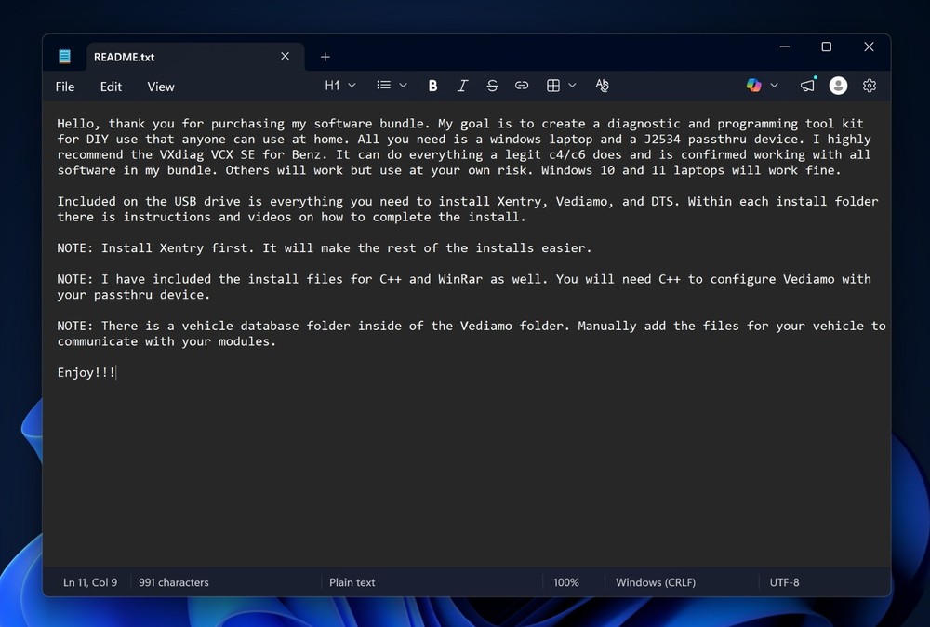Open the File menu
The width and height of the screenshot is (930, 627).
click(65, 87)
